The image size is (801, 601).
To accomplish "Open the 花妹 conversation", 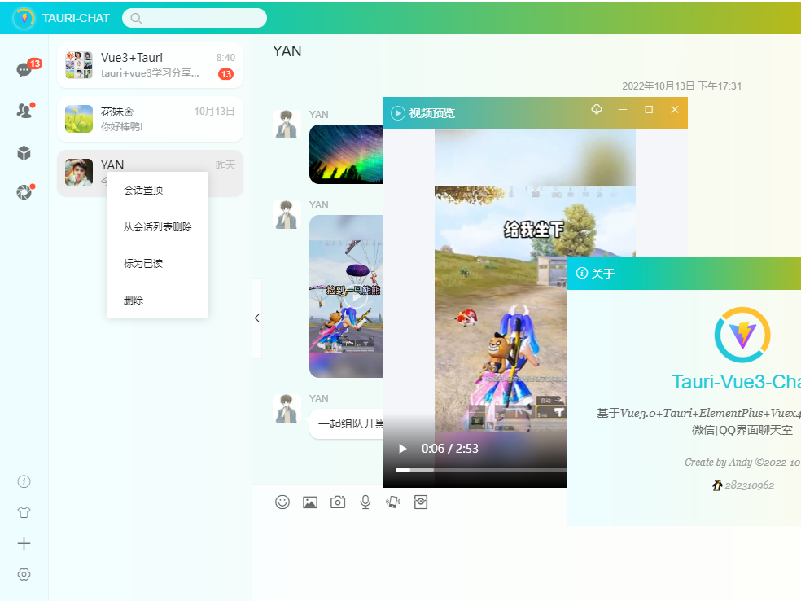I will pos(150,119).
